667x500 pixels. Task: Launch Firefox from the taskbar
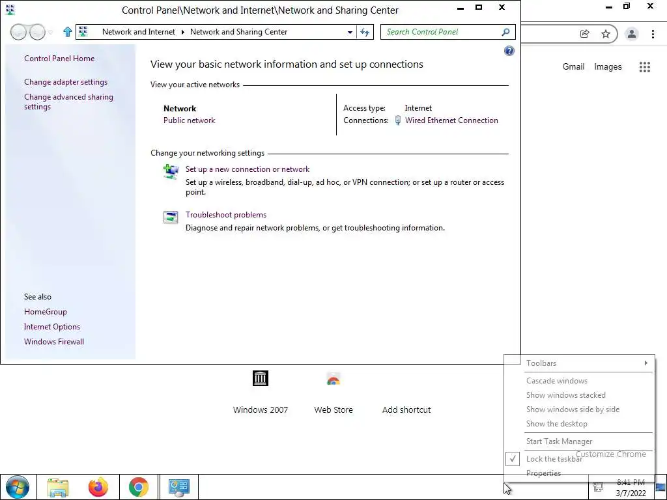pos(98,487)
